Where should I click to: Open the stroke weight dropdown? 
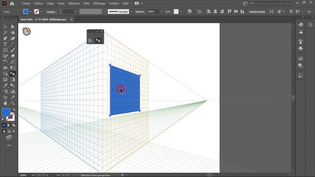pos(76,12)
